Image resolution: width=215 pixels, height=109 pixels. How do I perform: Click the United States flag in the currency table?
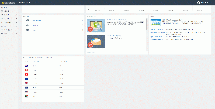[27, 92]
